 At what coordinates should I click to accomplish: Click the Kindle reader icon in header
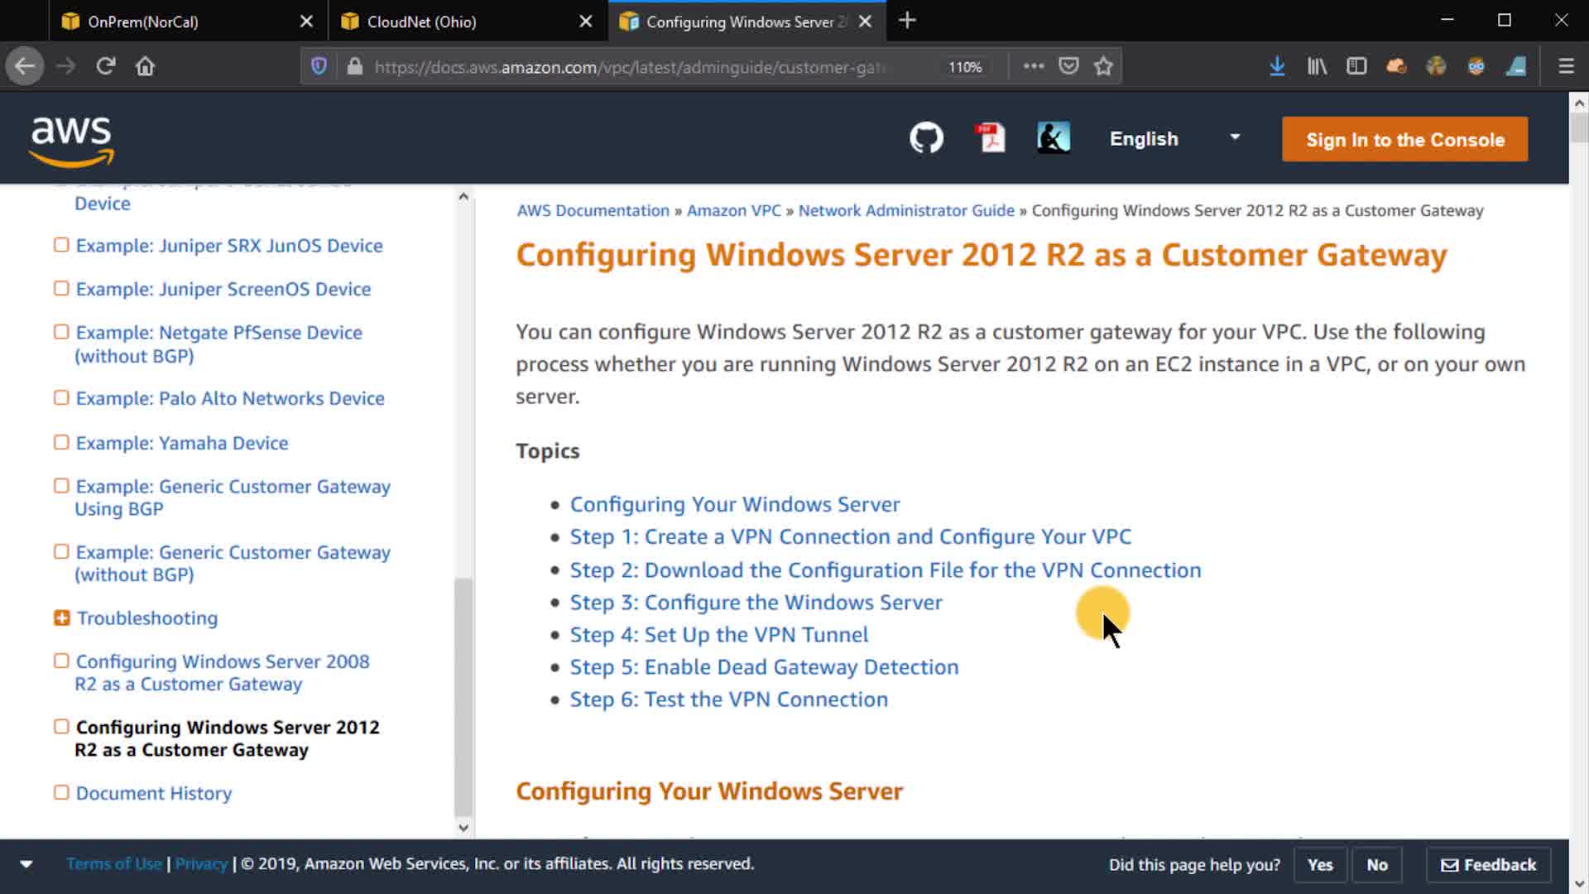pos(1053,138)
